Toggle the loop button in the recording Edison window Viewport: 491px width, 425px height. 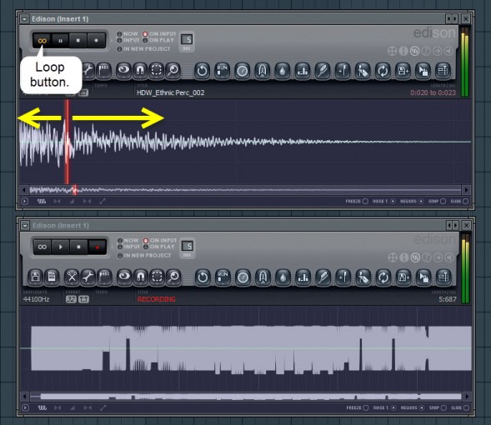point(43,247)
